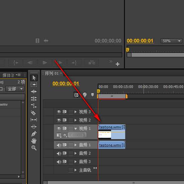Mute Audio 3 track speaker icon
The width and height of the screenshot is (184, 184).
pyautogui.click(x=59, y=162)
